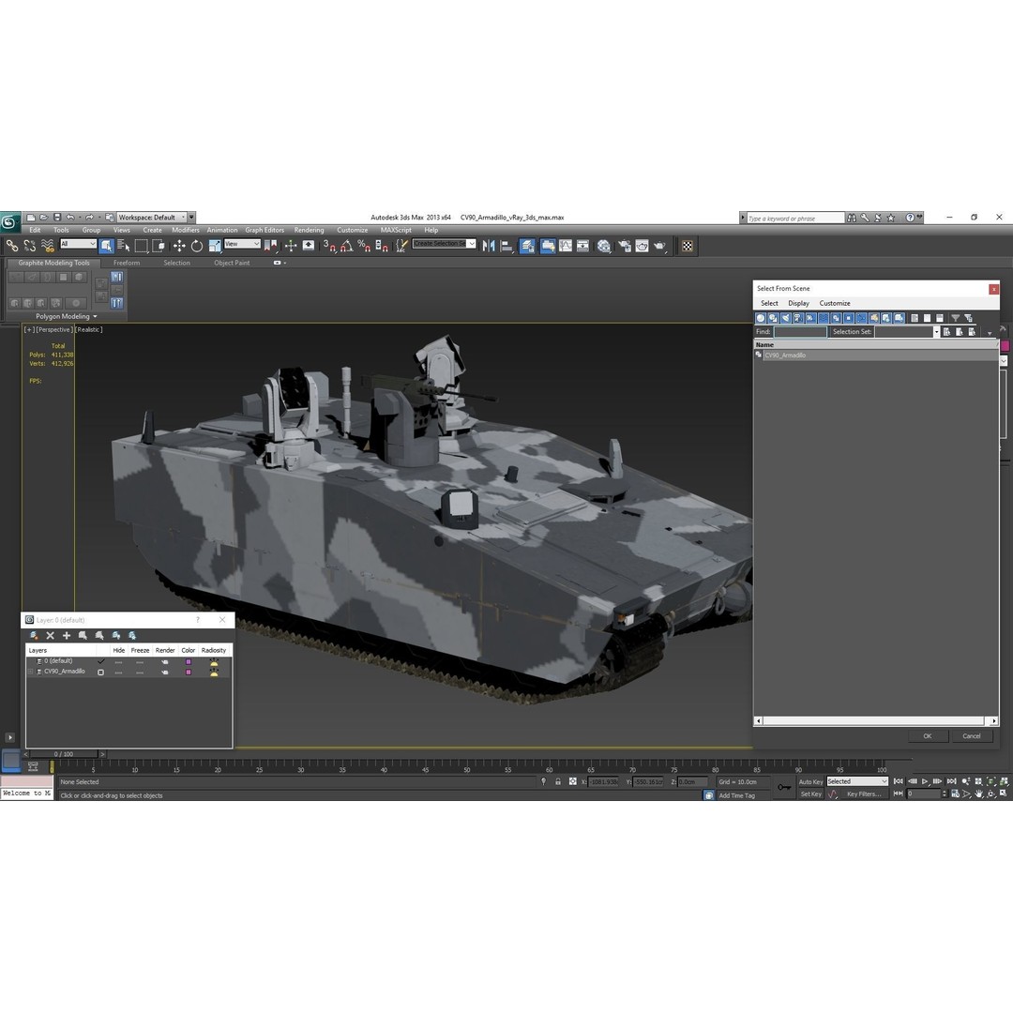Open the Material Editor icon
The width and height of the screenshot is (1013, 1013).
[603, 245]
